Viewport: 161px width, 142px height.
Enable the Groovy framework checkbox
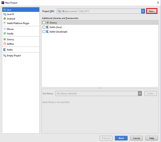pos(44,23)
